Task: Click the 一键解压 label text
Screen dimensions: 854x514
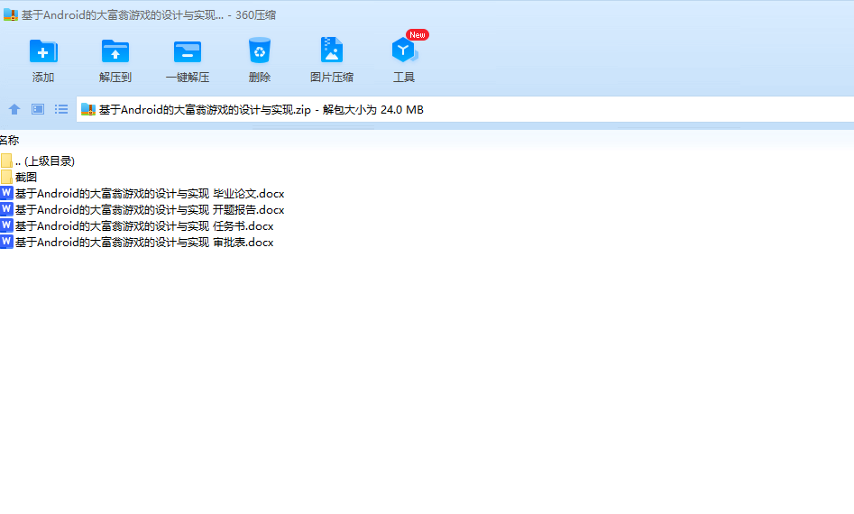Action: tap(188, 78)
